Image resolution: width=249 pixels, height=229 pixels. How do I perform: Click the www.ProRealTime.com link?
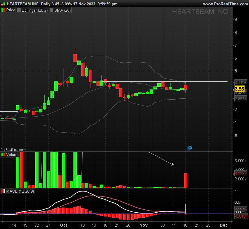coord(225,4)
